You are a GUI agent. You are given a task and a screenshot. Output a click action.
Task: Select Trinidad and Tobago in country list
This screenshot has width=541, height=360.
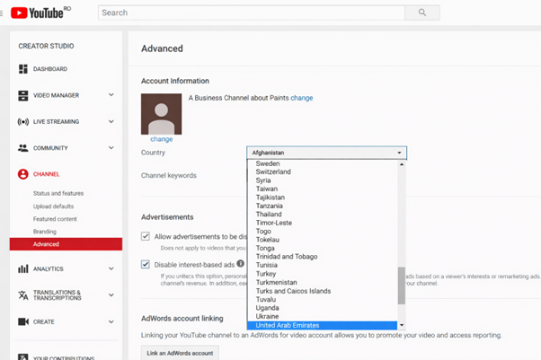(323, 257)
